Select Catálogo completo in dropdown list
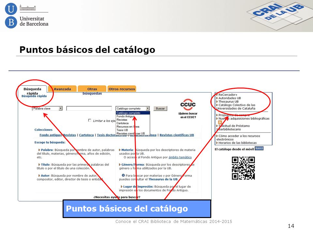Screen dimensions: 313x235 click(x=133, y=113)
